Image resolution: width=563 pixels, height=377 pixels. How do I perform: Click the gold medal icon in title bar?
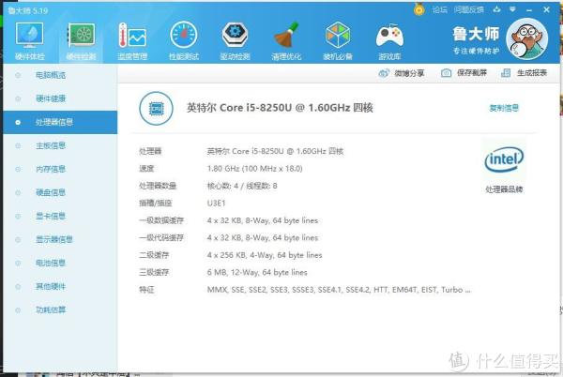point(419,9)
